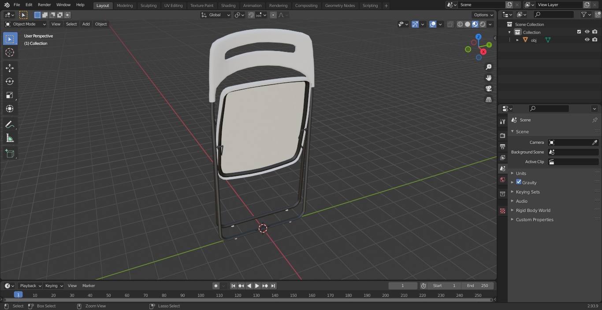
Task: Click the current frame number field
Action: (402, 286)
